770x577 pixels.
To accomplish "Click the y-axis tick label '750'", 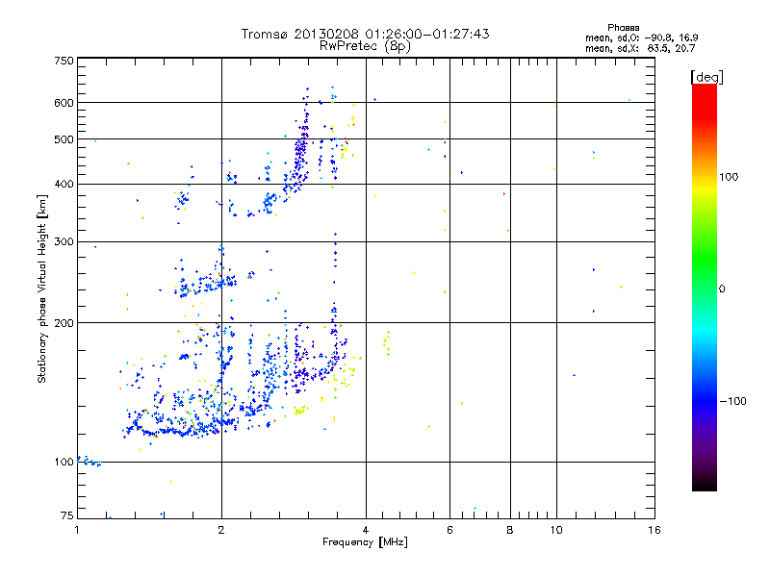I will (x=64, y=61).
